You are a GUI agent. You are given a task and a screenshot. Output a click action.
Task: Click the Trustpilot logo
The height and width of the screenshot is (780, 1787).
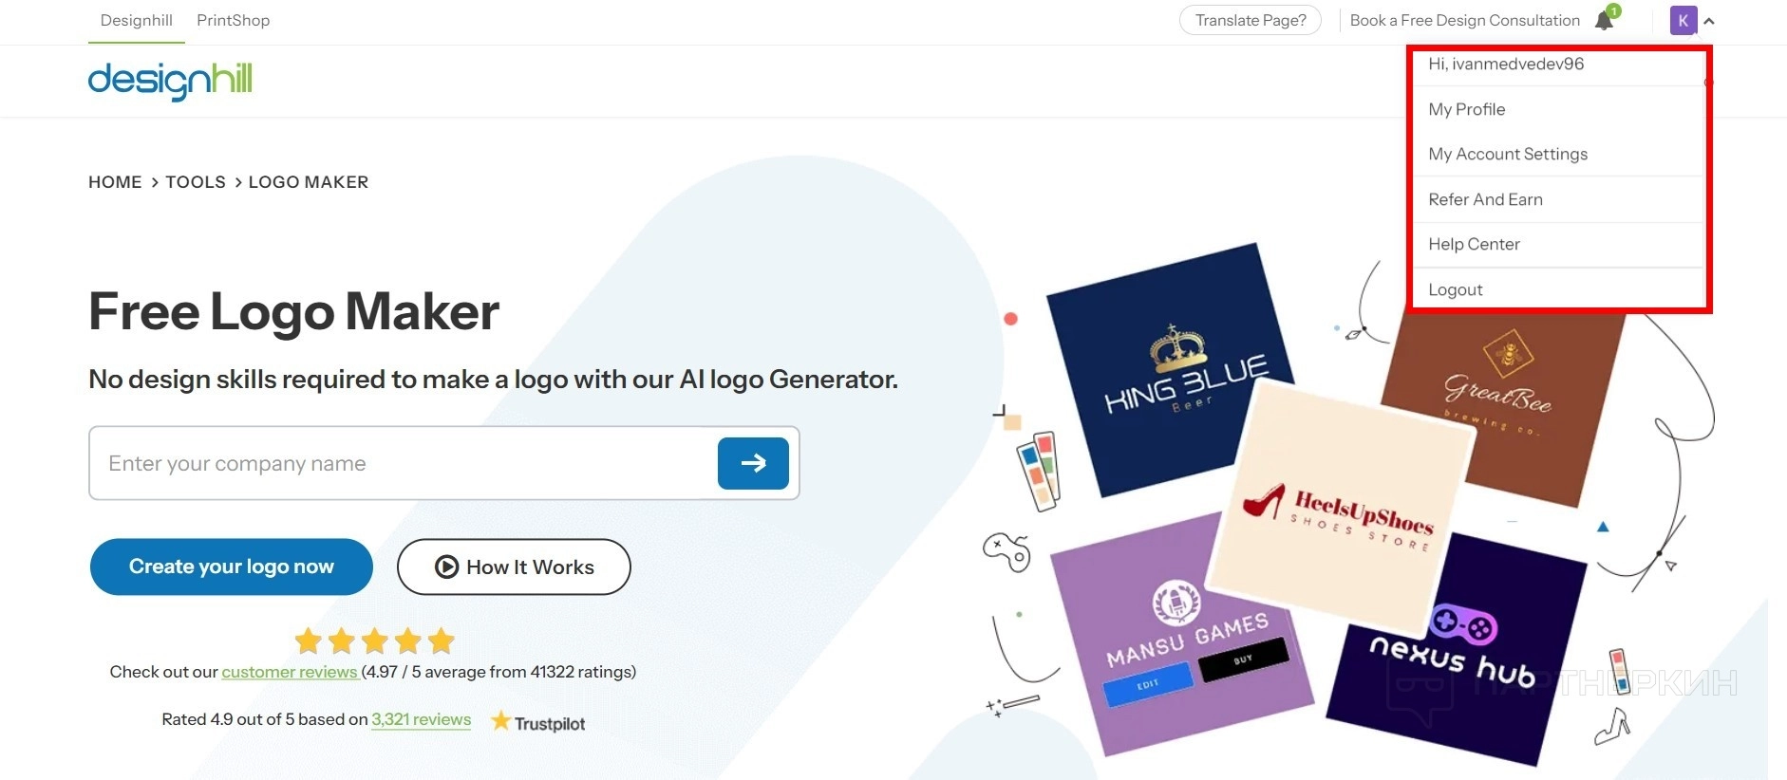[537, 722]
